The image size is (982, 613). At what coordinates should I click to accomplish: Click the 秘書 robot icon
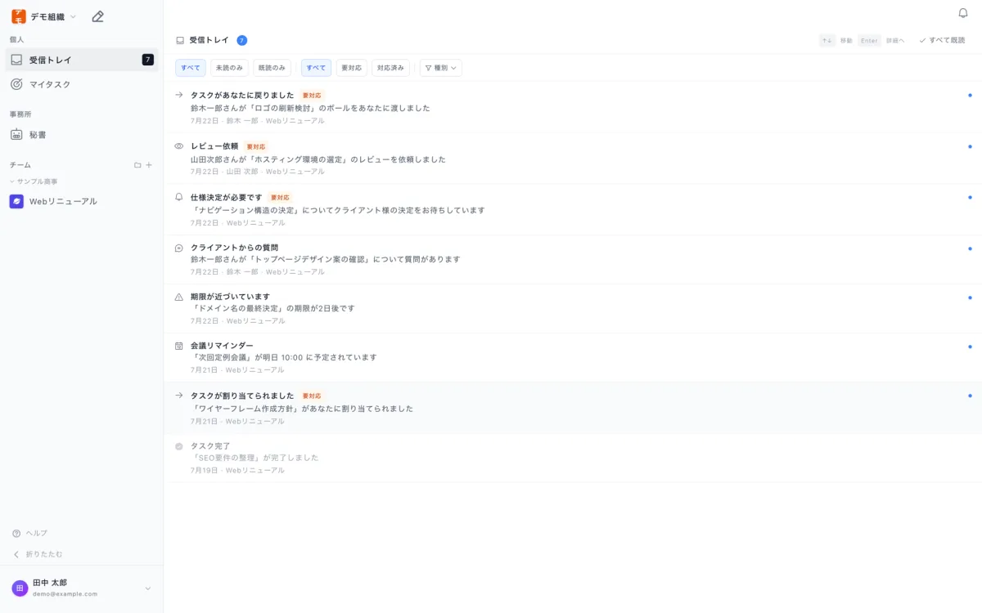[16, 135]
